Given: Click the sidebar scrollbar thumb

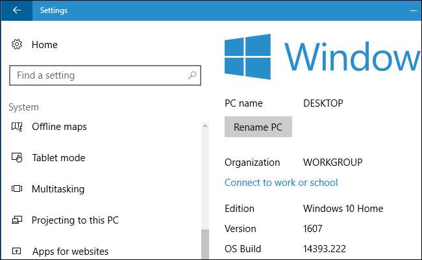Looking at the screenshot, I should point(205,245).
